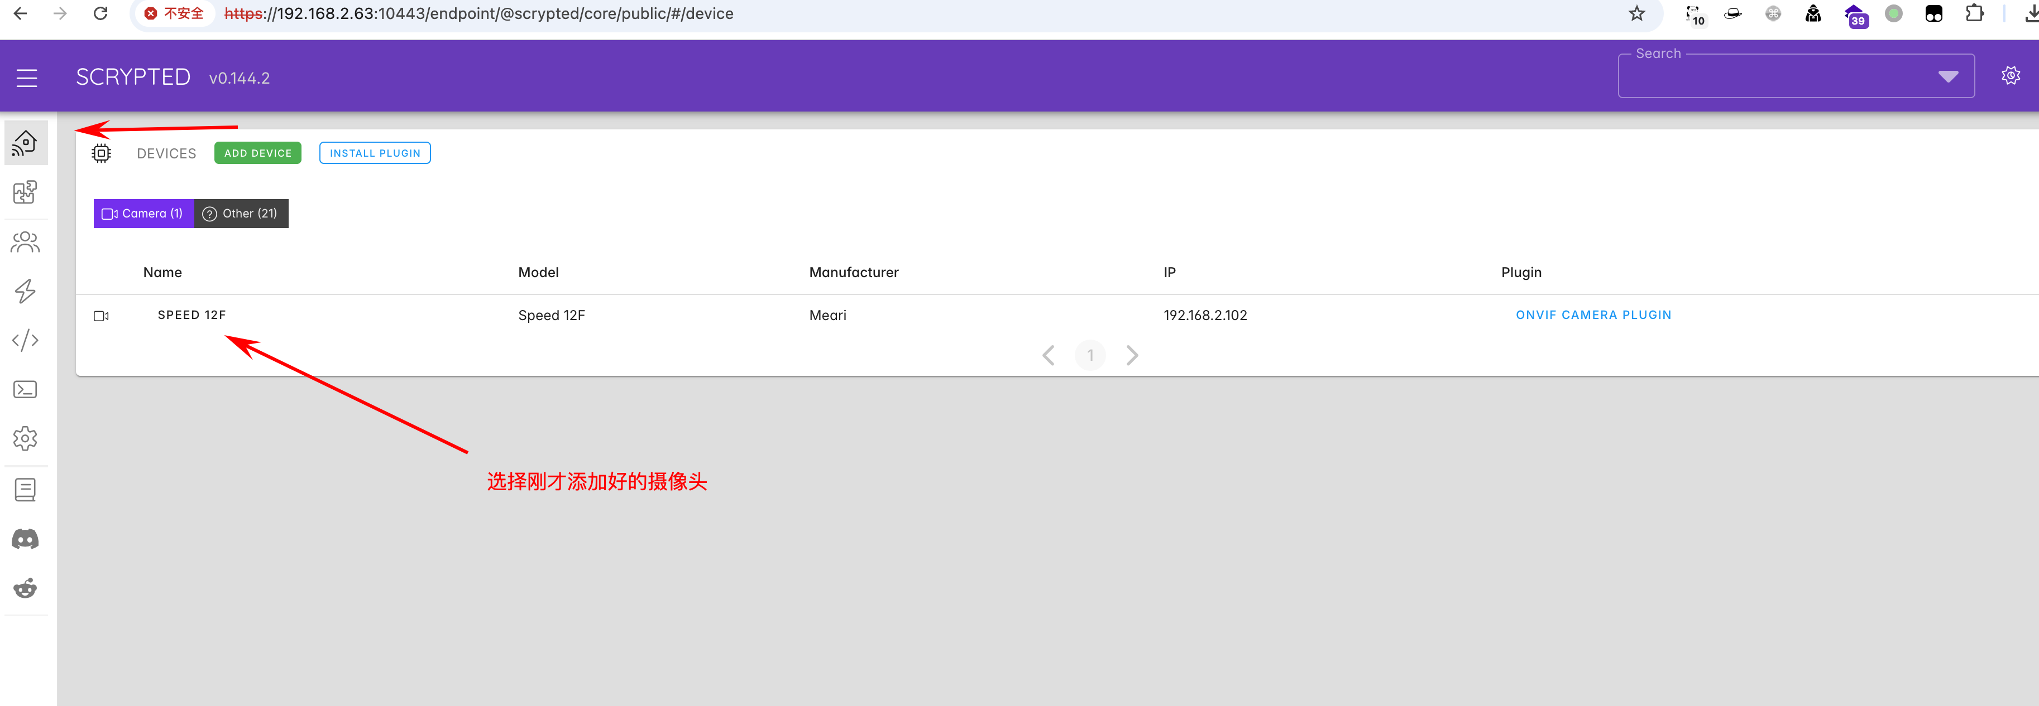
Task: Switch to the Other (21) tab
Action: [241, 214]
